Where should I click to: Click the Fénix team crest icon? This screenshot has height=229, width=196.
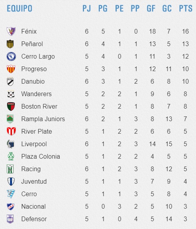click(11, 31)
